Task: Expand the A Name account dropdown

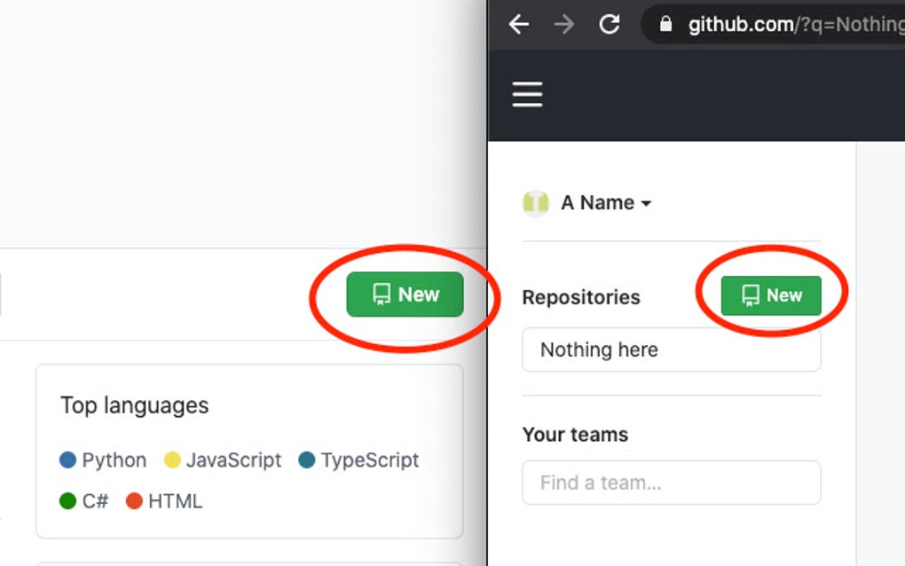Action: pos(646,203)
